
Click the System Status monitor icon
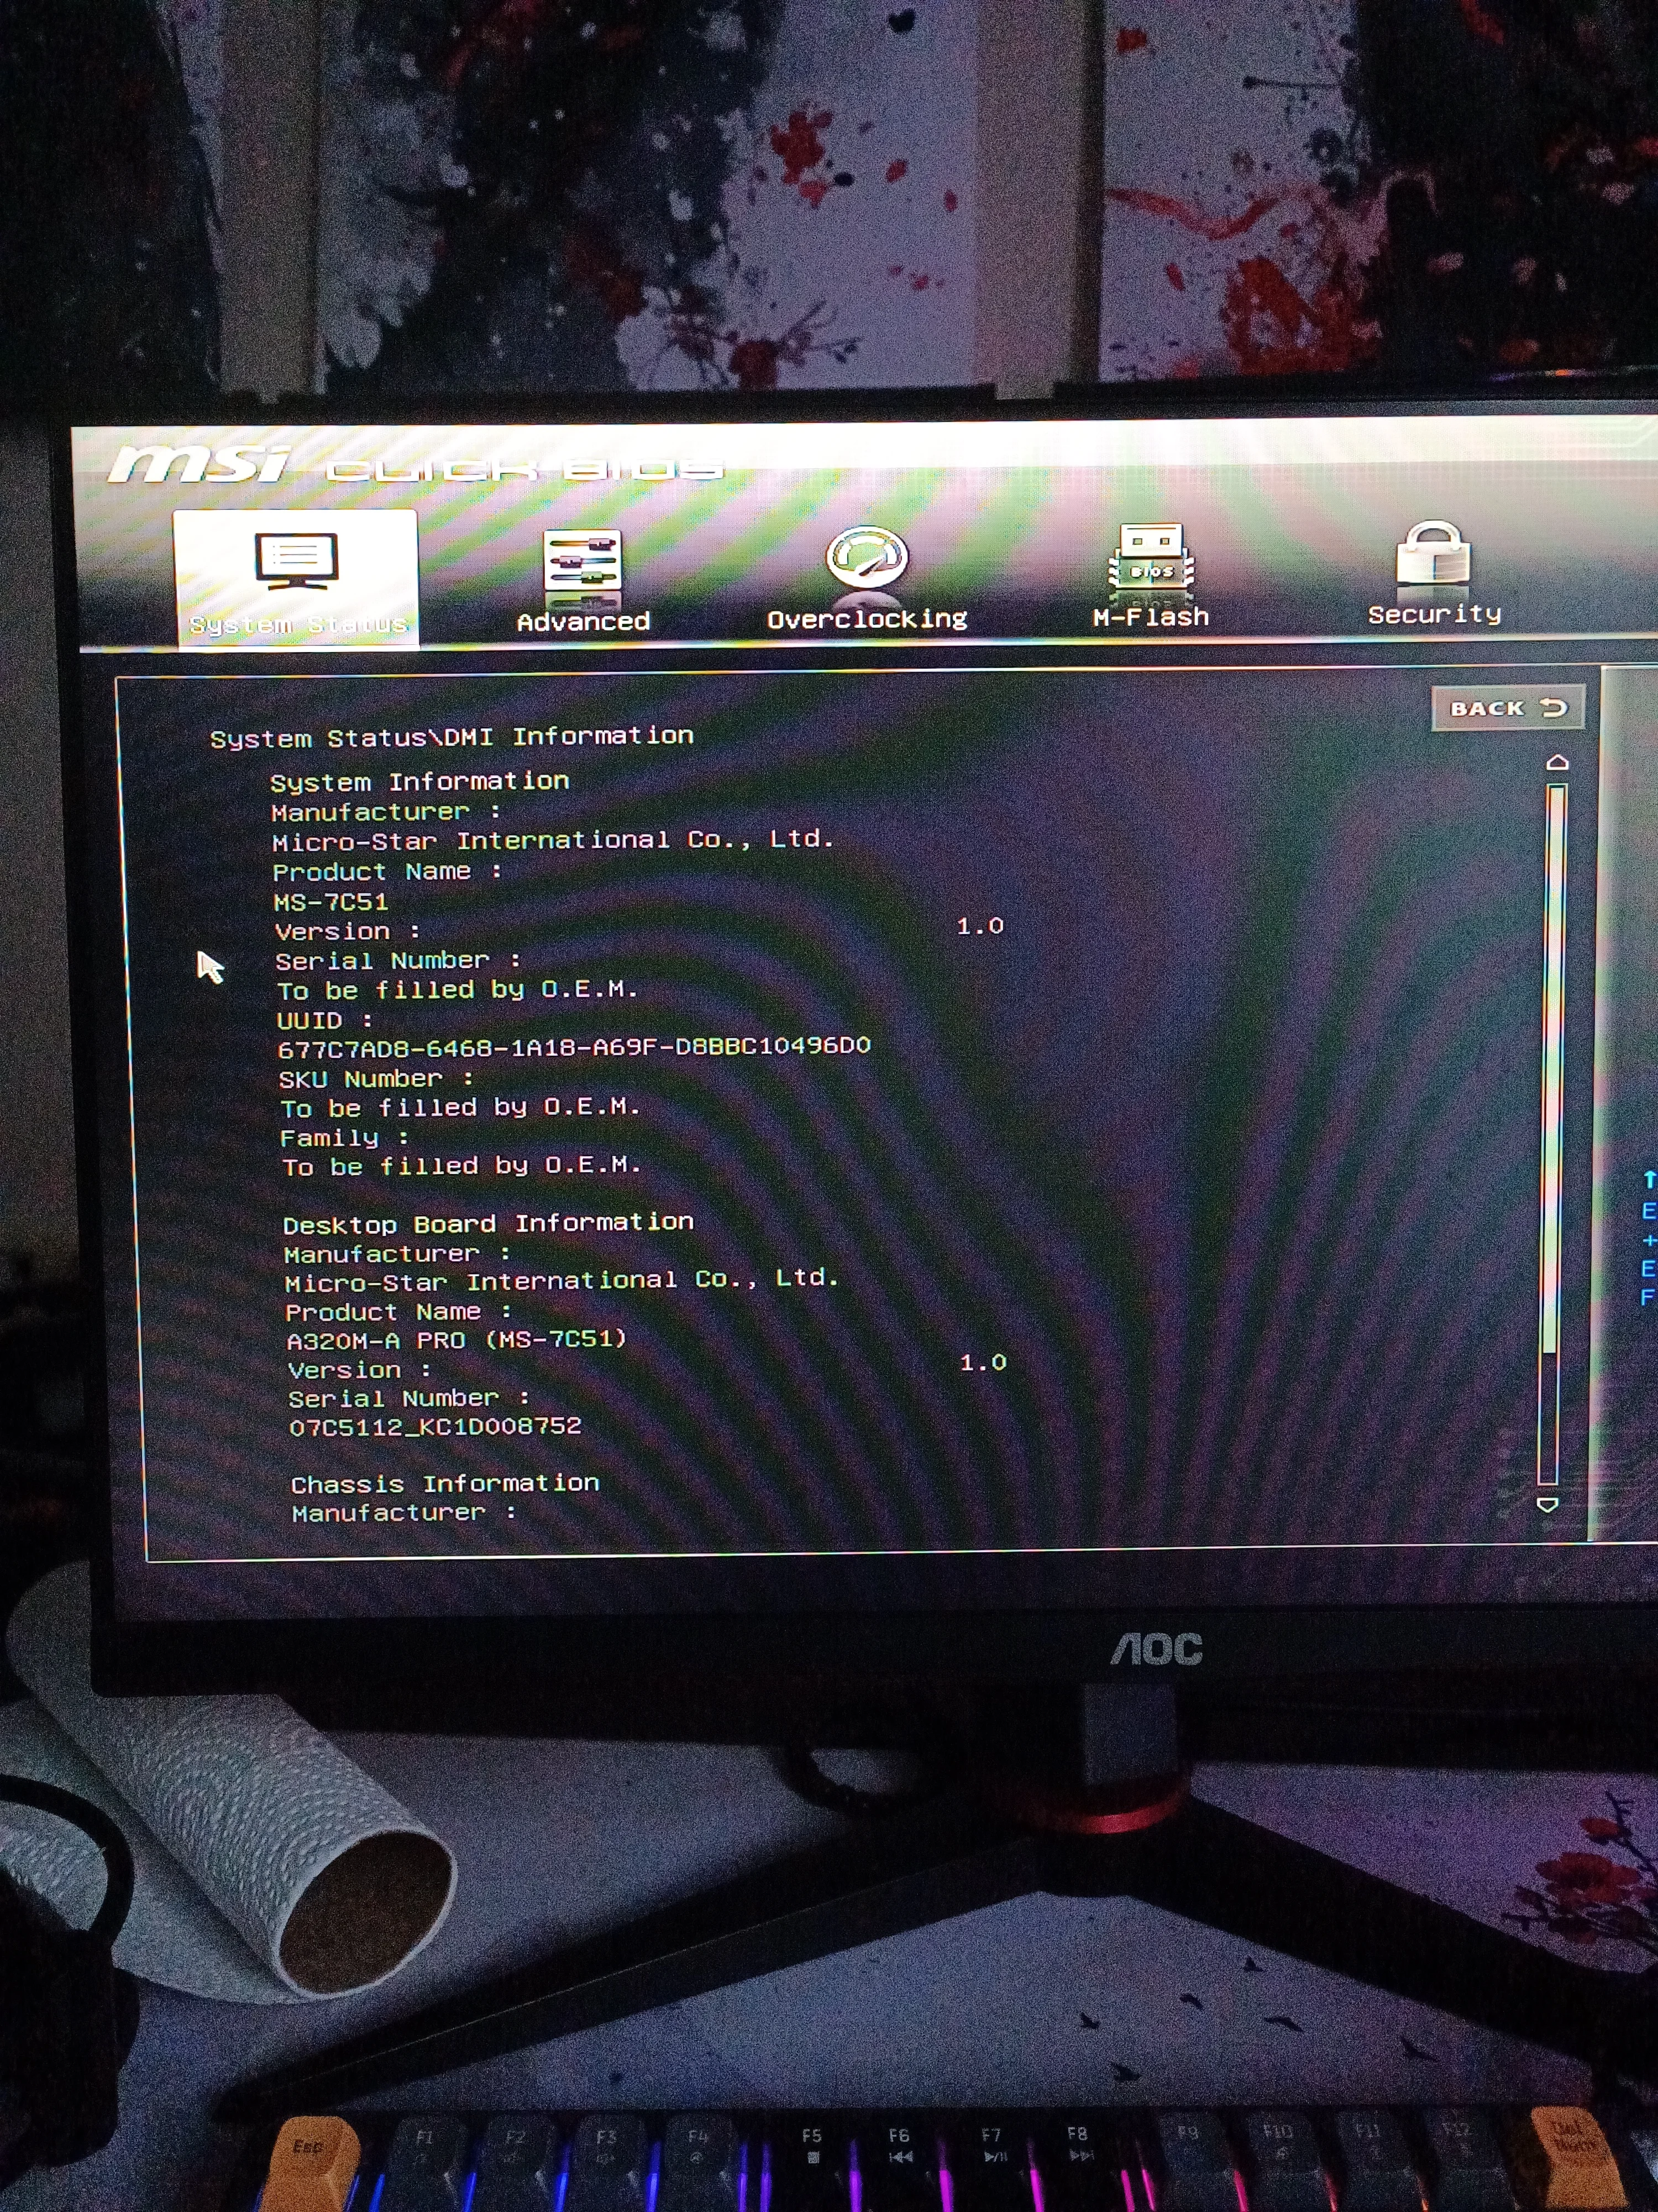(x=296, y=560)
